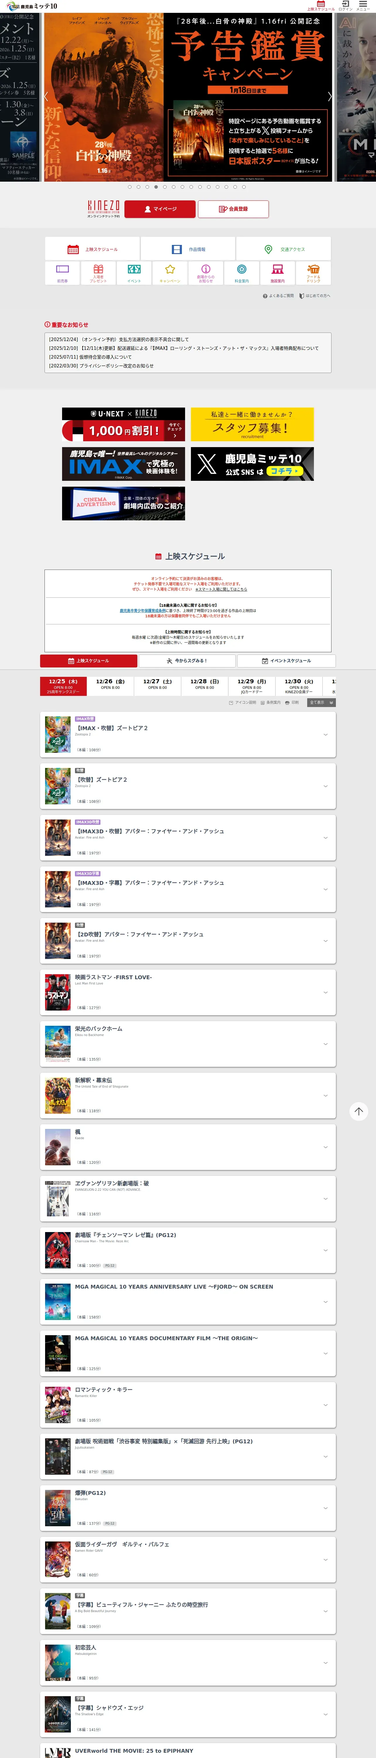
Task: Expand the 【IMAX・吹替】ズートピア2 showtimes
Action: pyautogui.click(x=188, y=734)
